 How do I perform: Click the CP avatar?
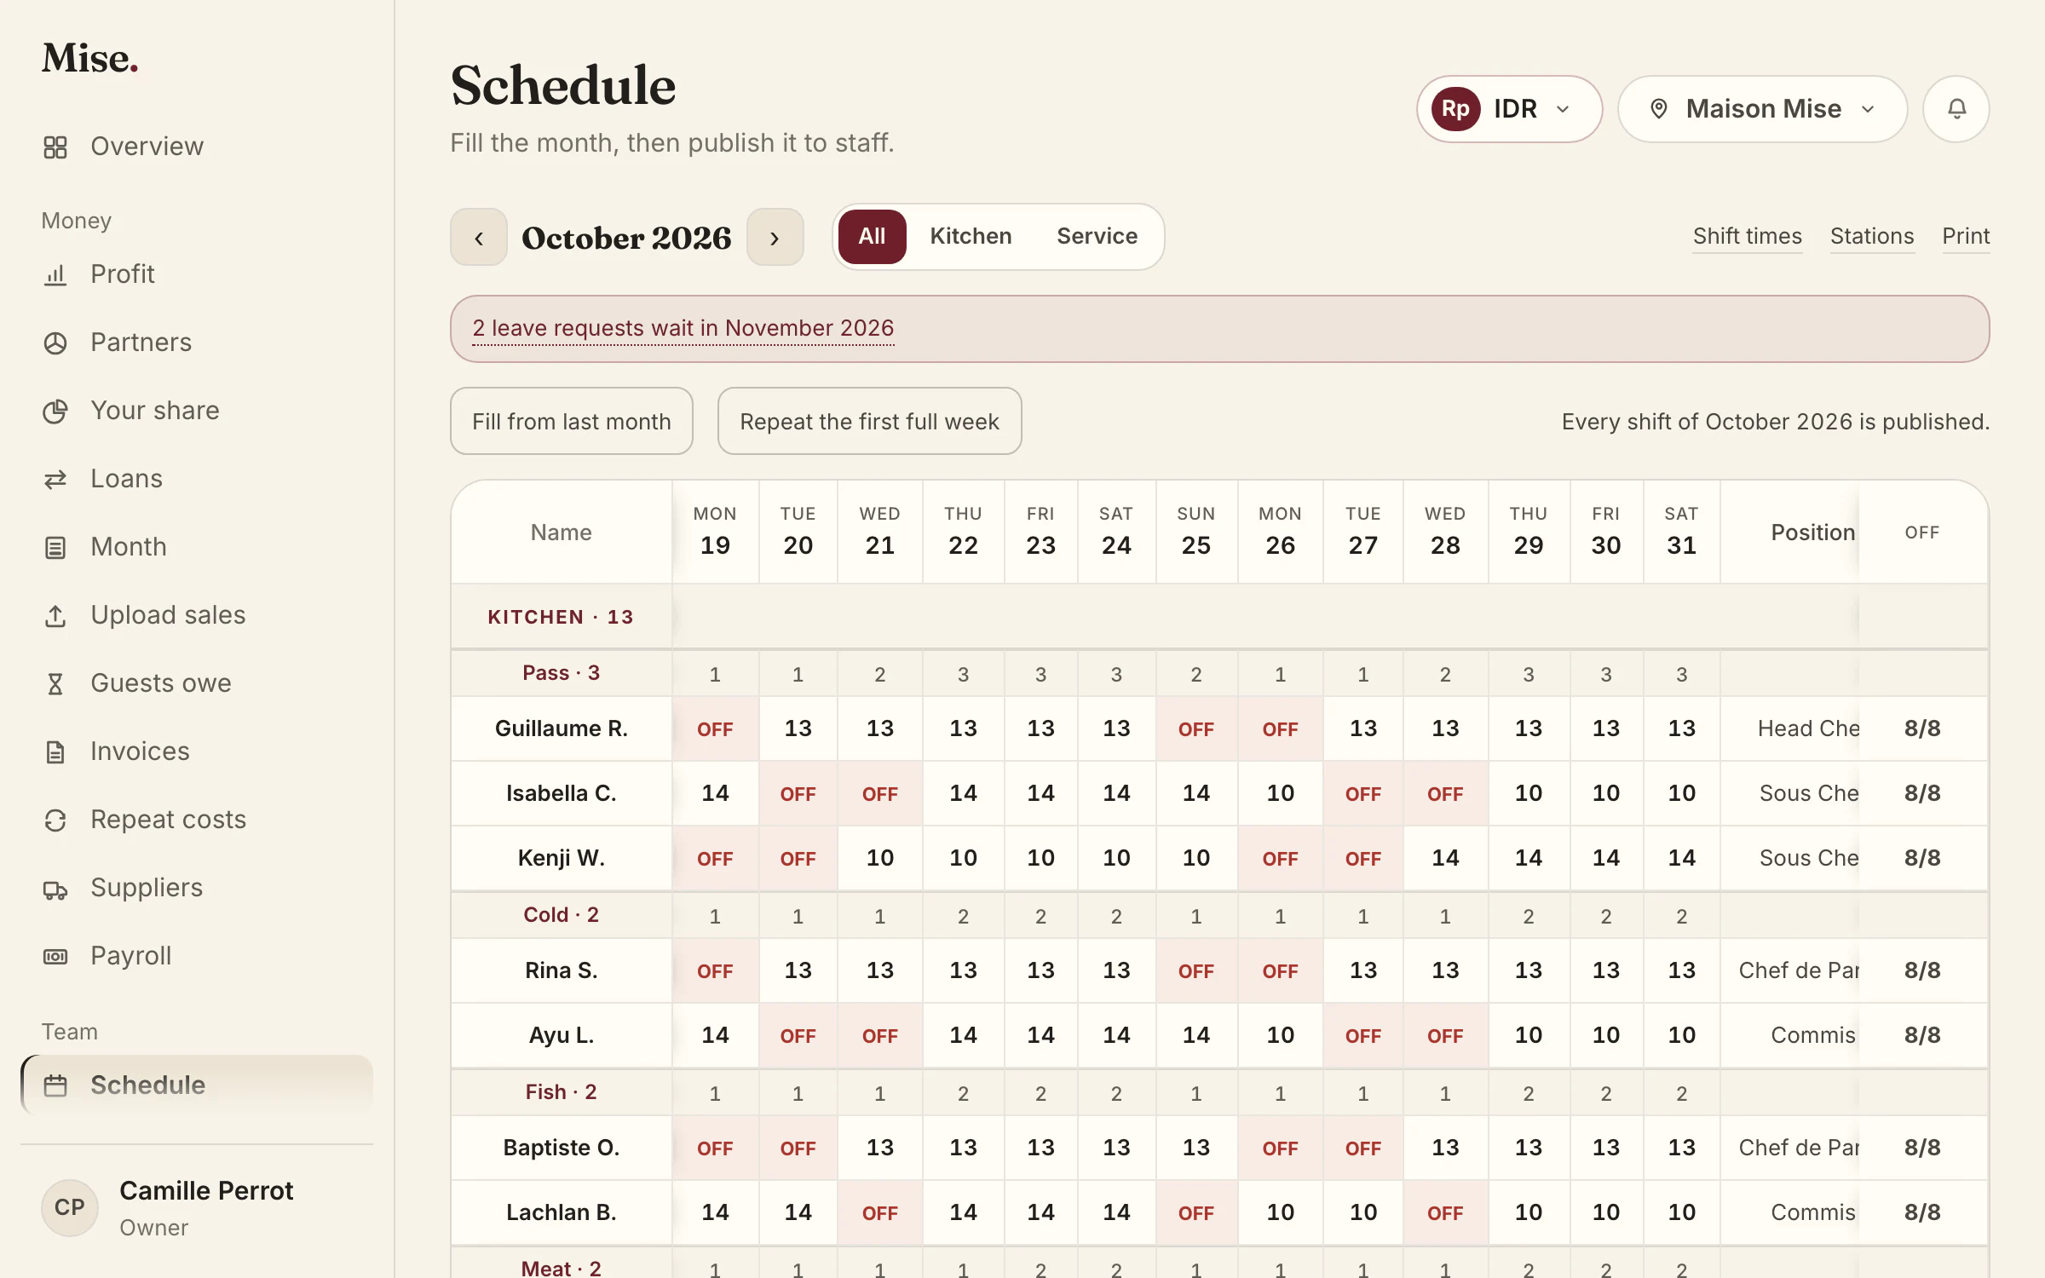69,1207
